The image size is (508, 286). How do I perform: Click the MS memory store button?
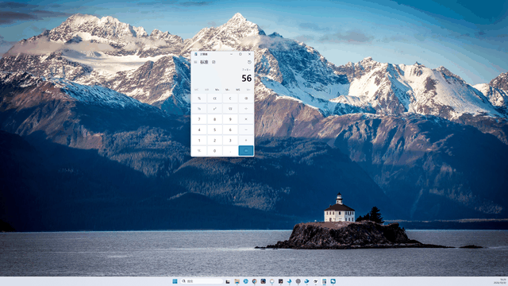pyautogui.click(x=238, y=90)
